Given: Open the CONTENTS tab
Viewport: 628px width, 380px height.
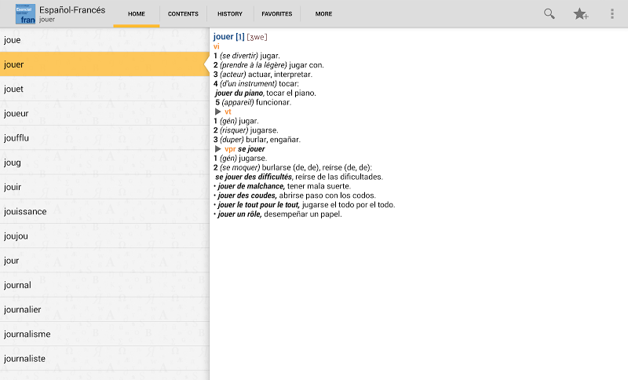Looking at the screenshot, I should coord(183,13).
